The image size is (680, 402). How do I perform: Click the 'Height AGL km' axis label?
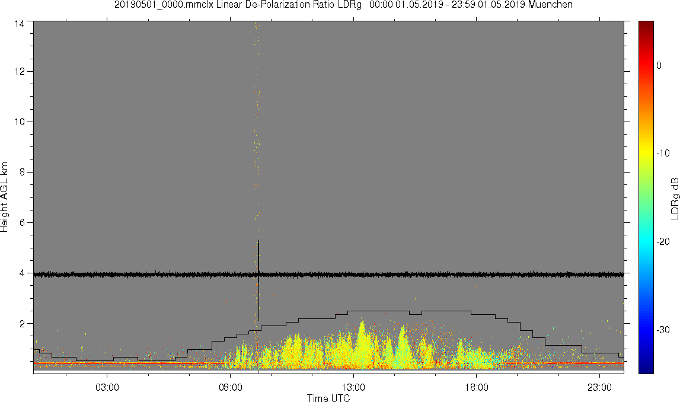point(4,197)
